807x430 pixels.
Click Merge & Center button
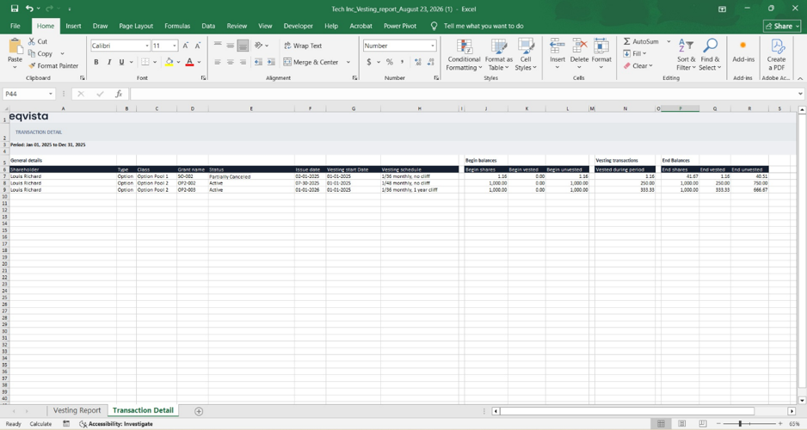pyautogui.click(x=311, y=62)
